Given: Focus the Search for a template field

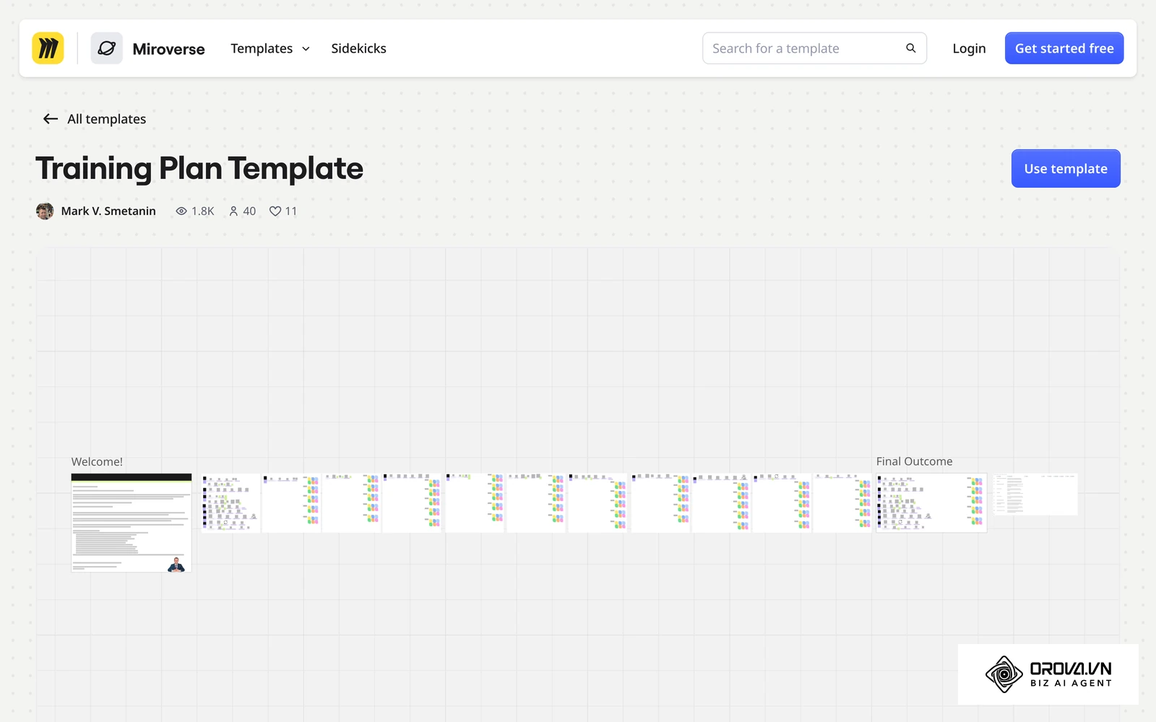Looking at the screenshot, I should pos(814,48).
